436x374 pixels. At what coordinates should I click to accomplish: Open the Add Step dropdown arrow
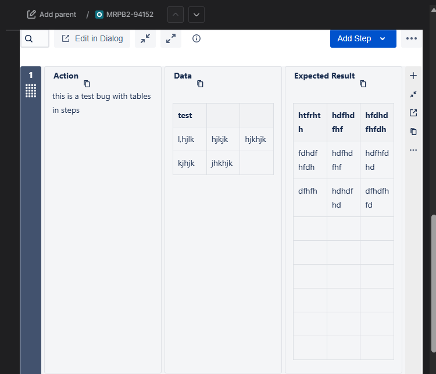[383, 38]
